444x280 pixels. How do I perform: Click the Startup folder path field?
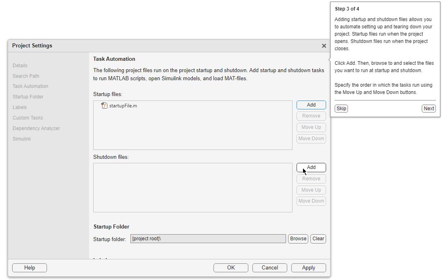click(208, 239)
